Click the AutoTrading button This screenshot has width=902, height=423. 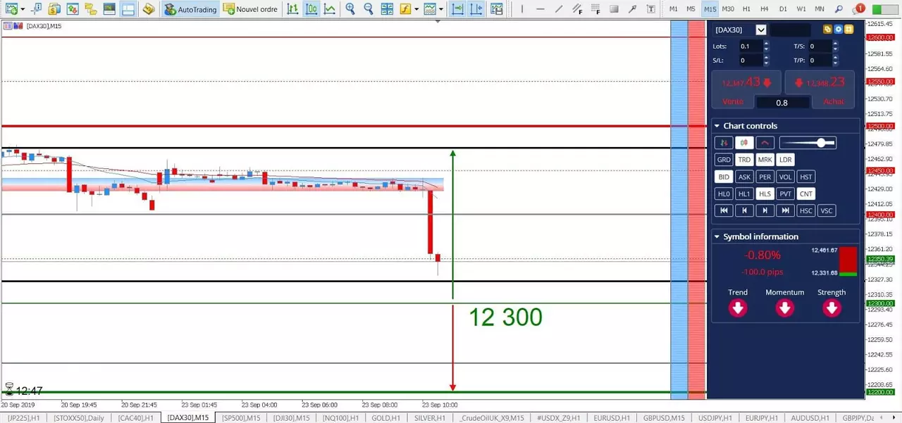190,9
